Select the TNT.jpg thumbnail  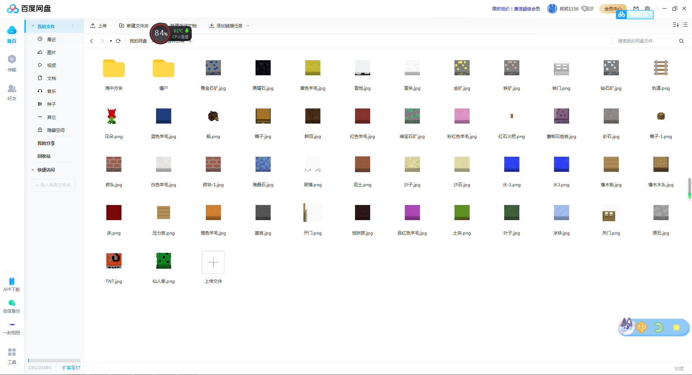tap(114, 261)
